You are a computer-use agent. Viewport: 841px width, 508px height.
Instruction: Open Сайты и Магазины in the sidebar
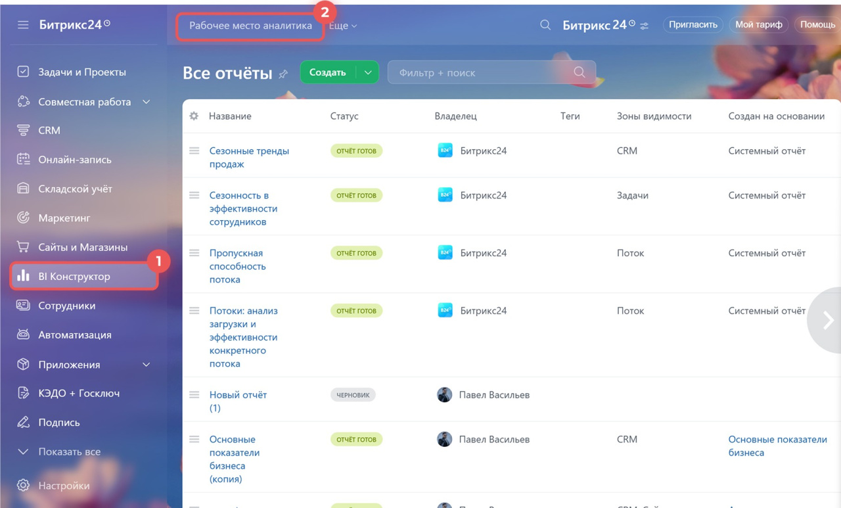[x=83, y=247]
